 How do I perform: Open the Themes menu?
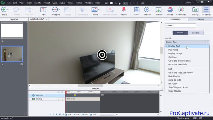[x=79, y=3]
